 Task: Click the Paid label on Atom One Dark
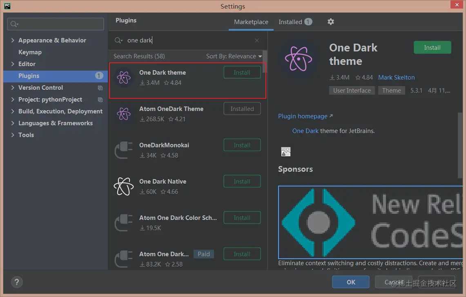coord(203,254)
